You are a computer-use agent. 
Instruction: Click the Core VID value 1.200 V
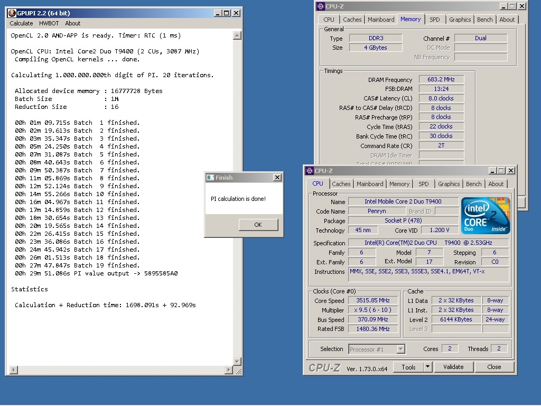point(440,230)
